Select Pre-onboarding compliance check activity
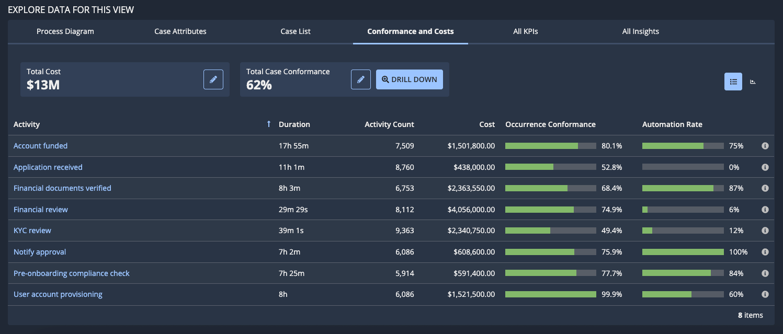 pos(72,273)
